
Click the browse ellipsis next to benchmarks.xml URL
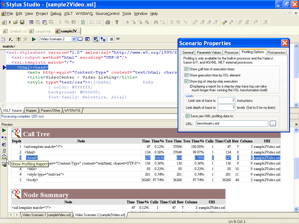tap(273, 123)
